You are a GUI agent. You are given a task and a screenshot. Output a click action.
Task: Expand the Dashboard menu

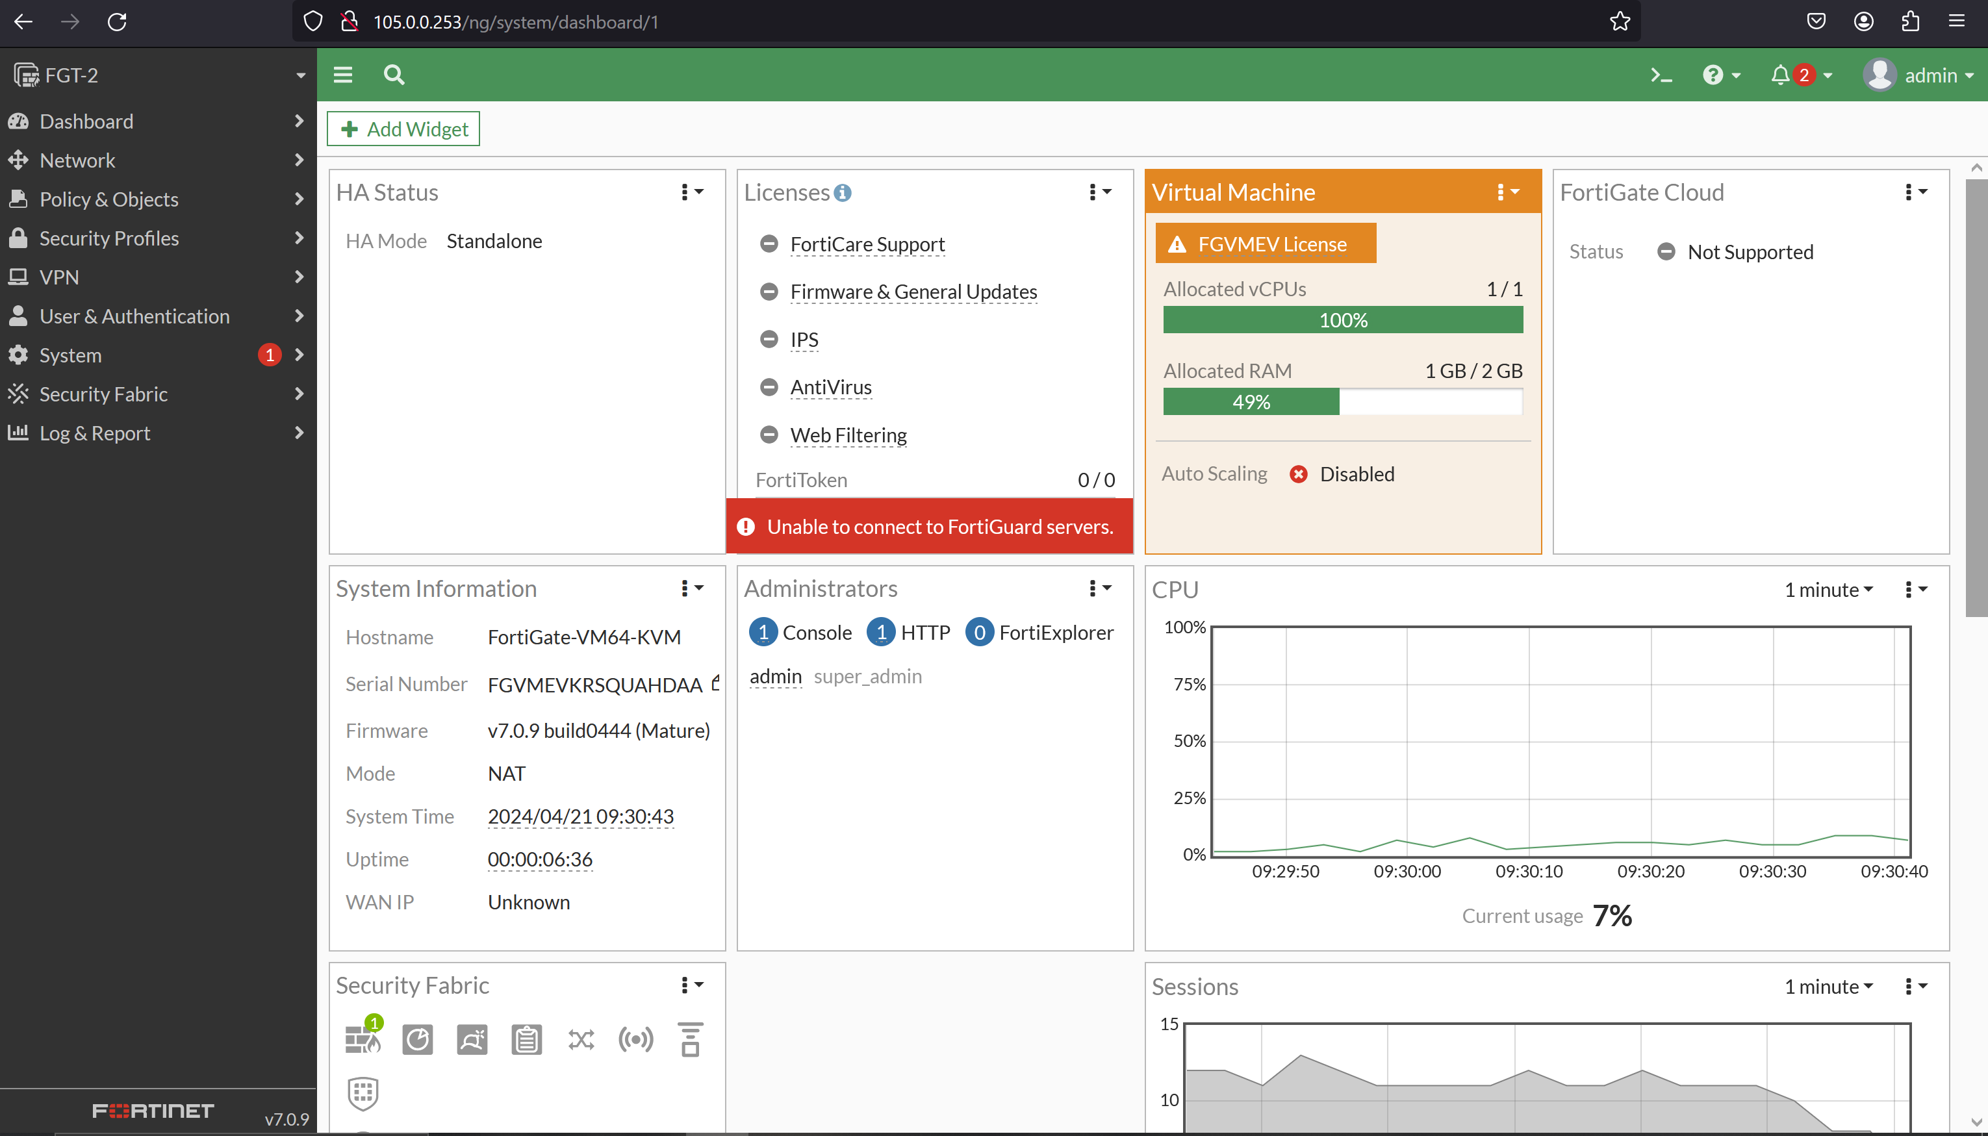pos(159,121)
